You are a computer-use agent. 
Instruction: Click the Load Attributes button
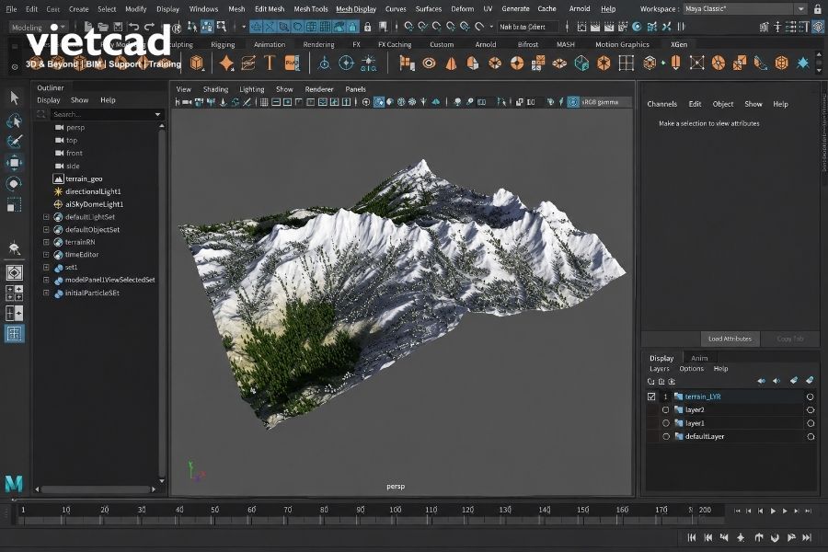(730, 339)
